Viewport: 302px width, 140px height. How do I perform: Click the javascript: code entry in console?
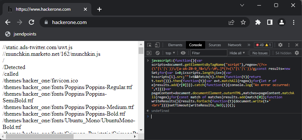coord(223,83)
